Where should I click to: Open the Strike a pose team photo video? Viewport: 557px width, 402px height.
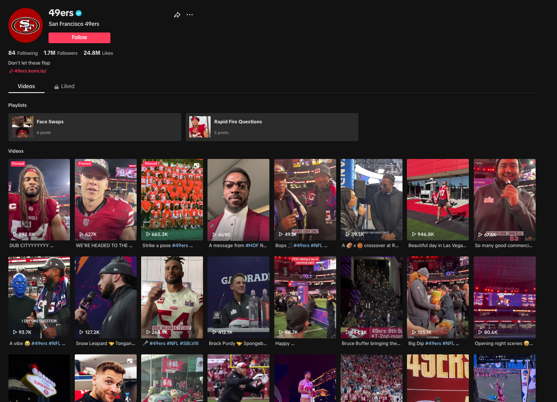[172, 200]
